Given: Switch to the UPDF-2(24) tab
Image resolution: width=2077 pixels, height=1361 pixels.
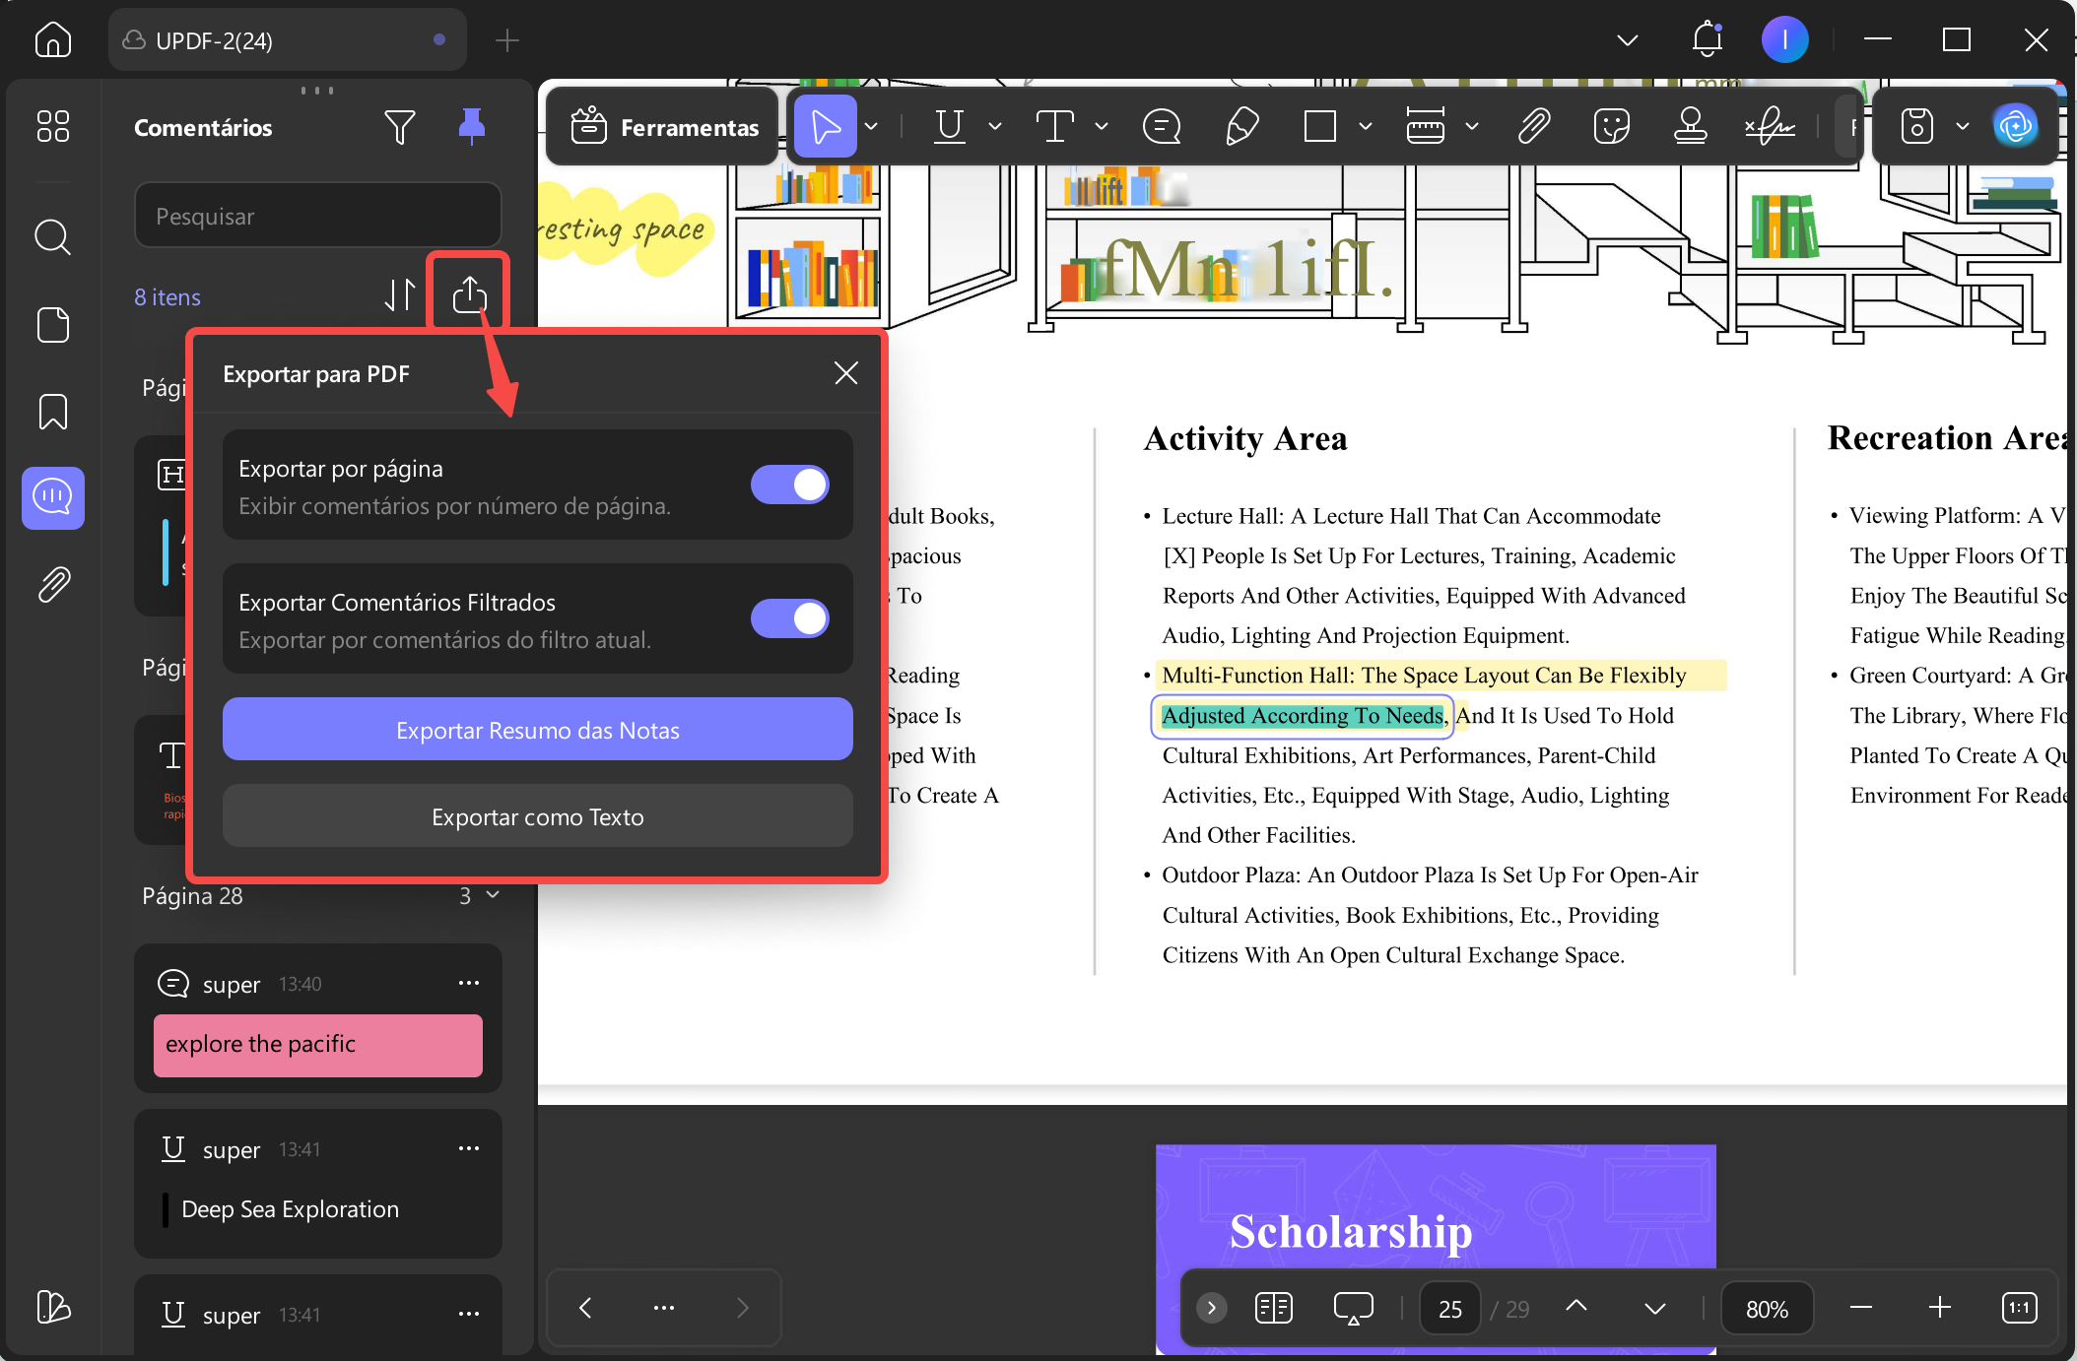Looking at the screenshot, I should (287, 40).
